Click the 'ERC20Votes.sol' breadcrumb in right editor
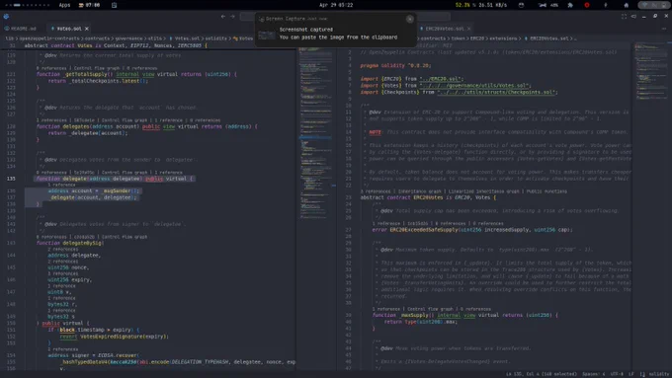The height and width of the screenshot is (378, 672). [549, 38]
